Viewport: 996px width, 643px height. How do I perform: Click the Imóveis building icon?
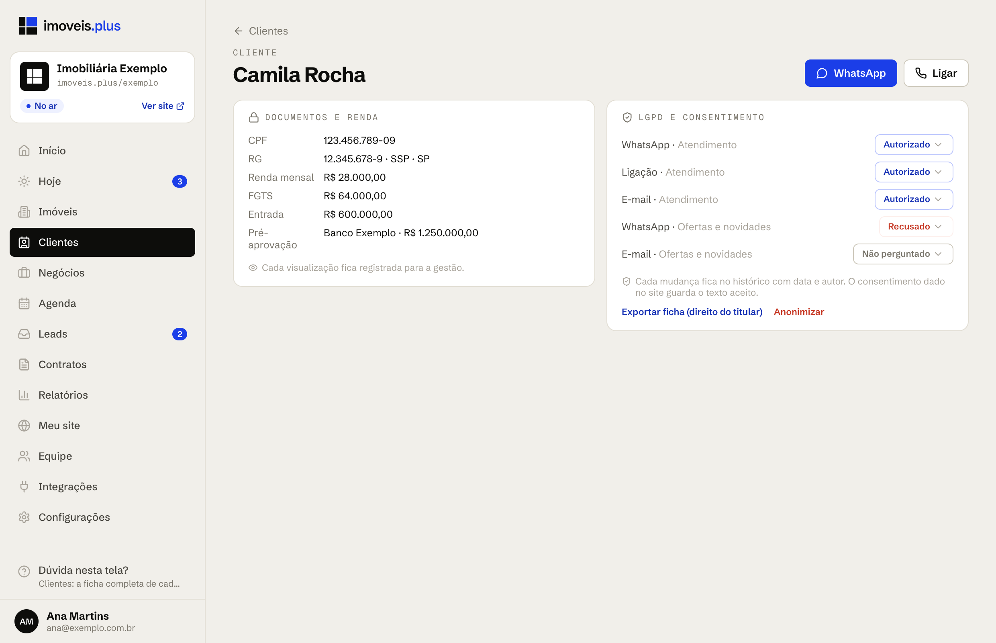point(24,212)
